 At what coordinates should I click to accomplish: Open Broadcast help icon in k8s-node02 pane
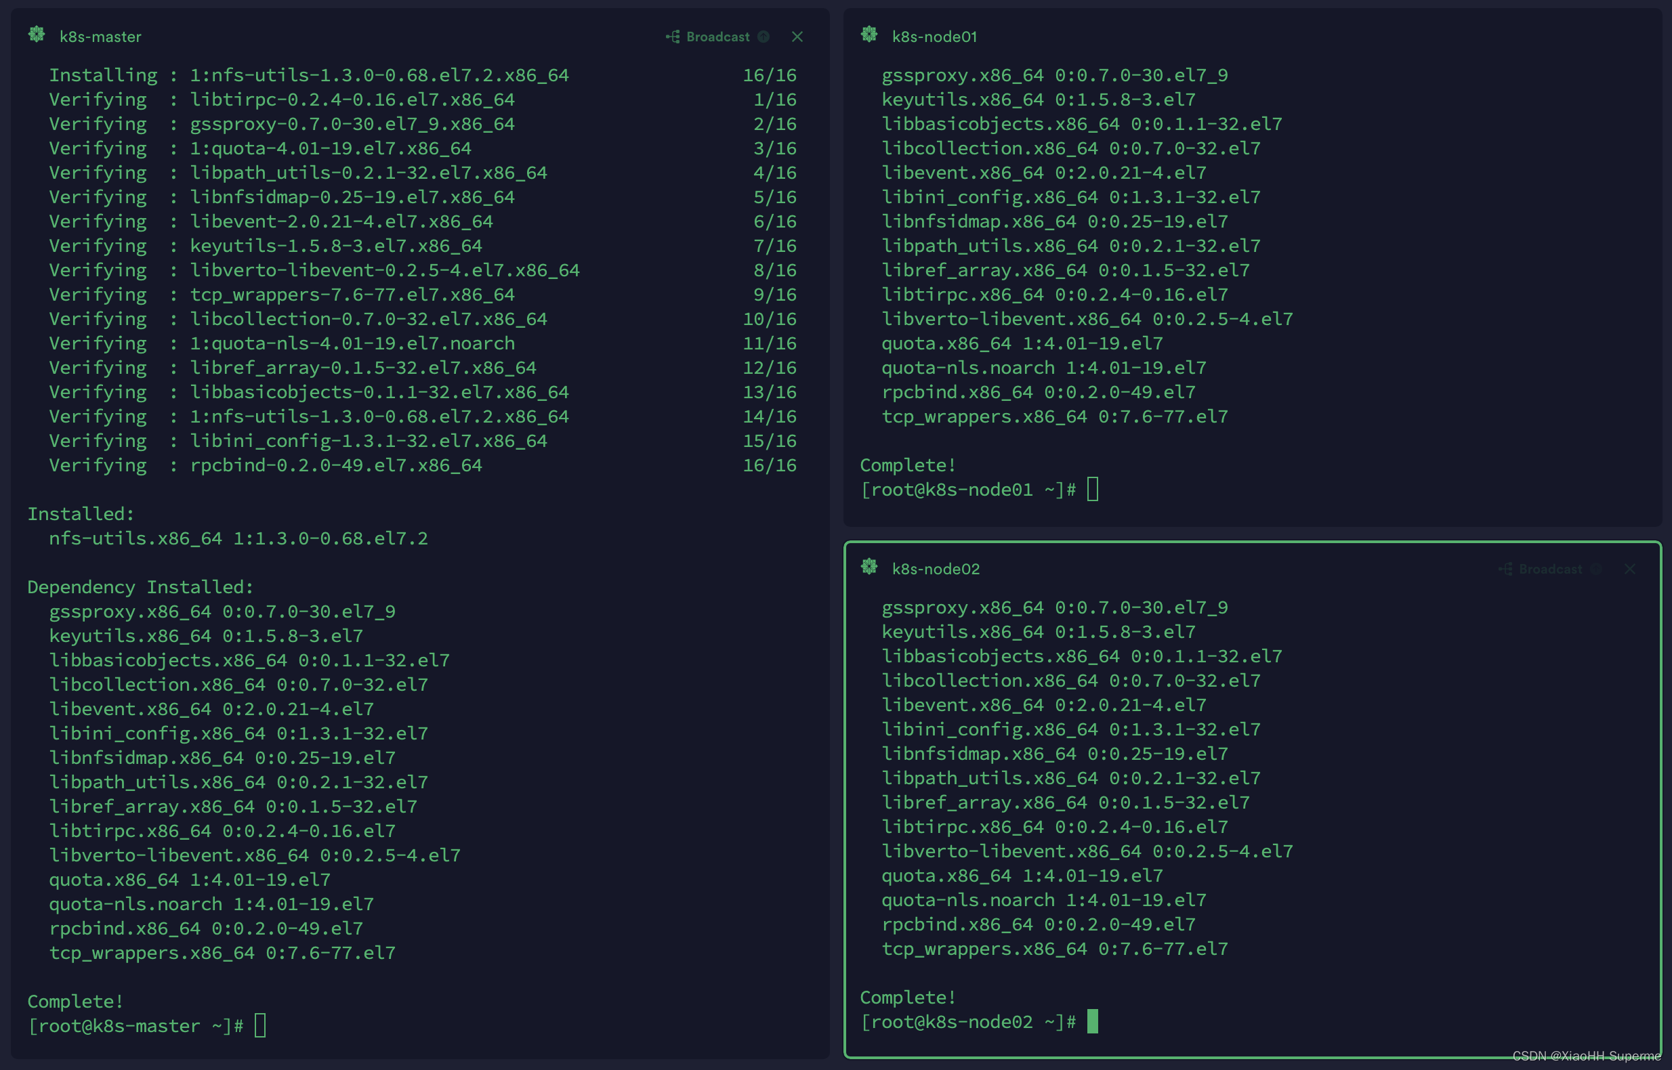(1596, 569)
